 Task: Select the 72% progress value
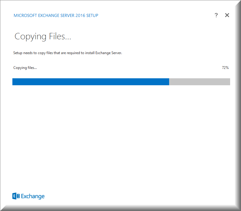pos(225,68)
